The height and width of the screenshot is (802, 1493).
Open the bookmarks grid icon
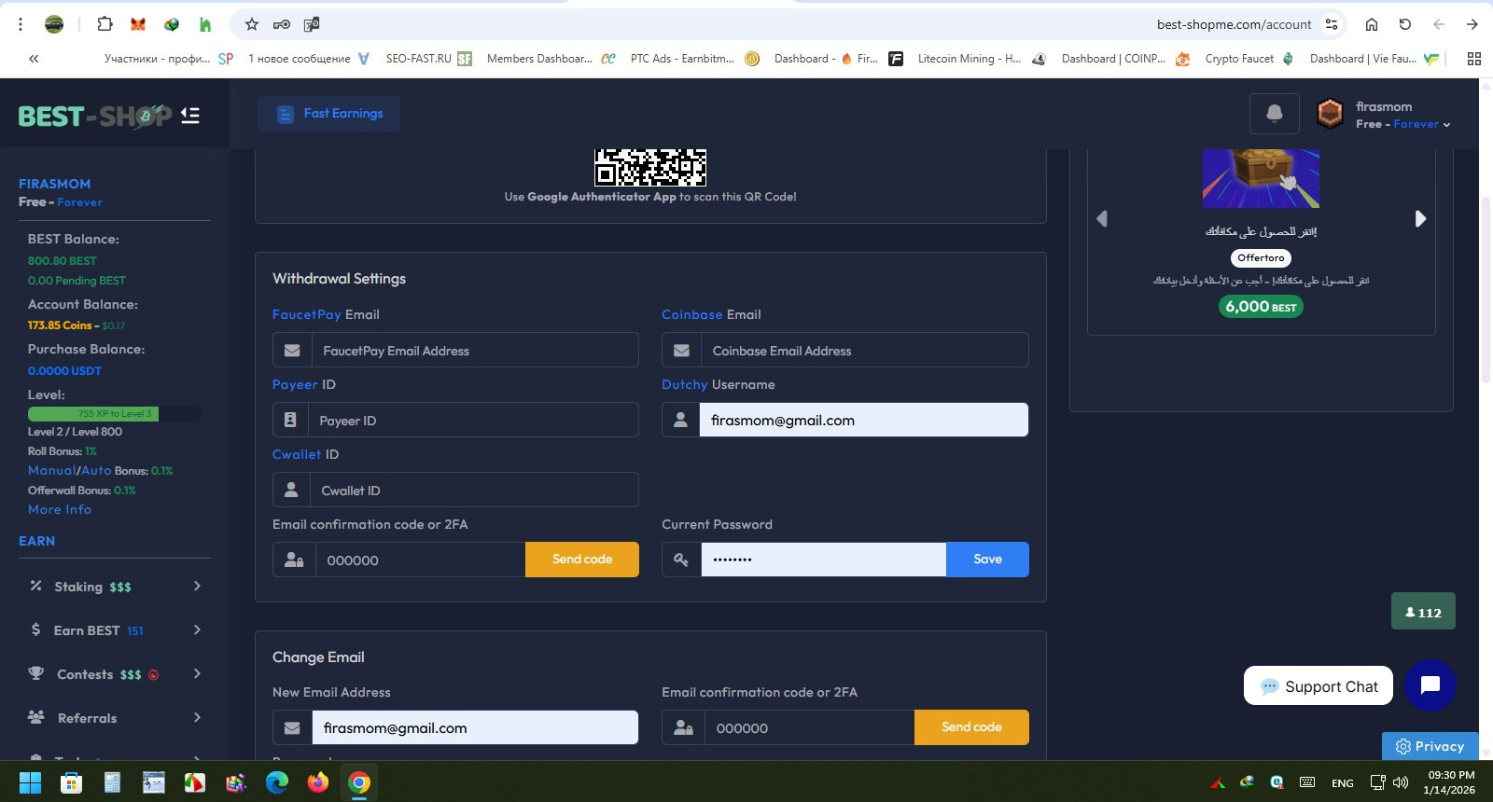coord(1474,59)
